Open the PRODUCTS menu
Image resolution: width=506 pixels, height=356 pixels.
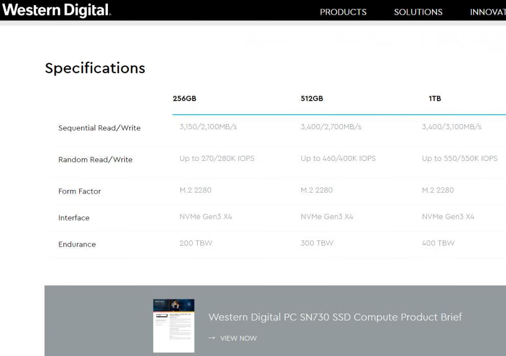pyautogui.click(x=343, y=12)
